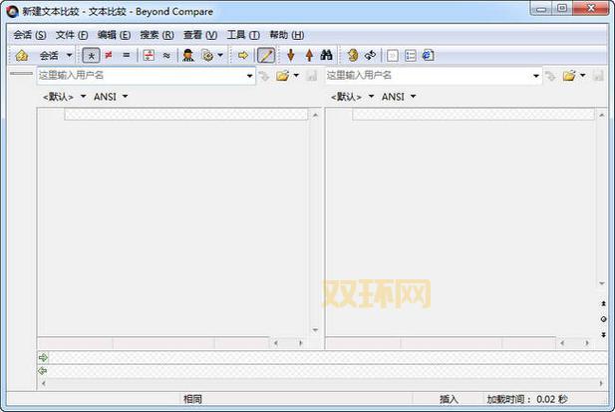Click the file format gear icon
The image size is (615, 412).
[207, 55]
